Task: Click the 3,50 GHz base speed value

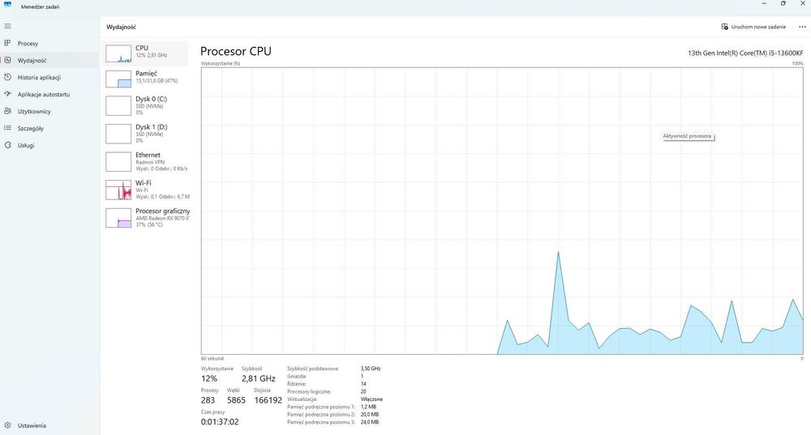Action: click(371, 369)
